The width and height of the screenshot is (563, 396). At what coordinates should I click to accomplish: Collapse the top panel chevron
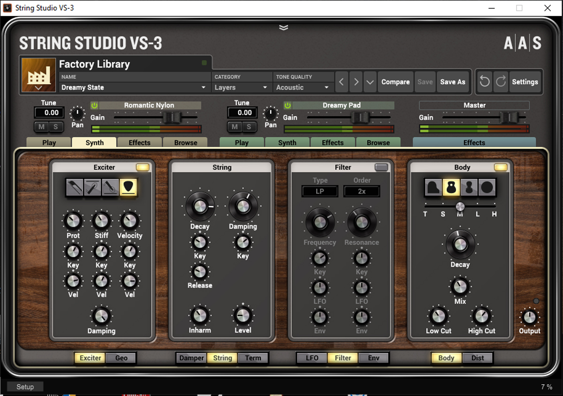(x=283, y=28)
